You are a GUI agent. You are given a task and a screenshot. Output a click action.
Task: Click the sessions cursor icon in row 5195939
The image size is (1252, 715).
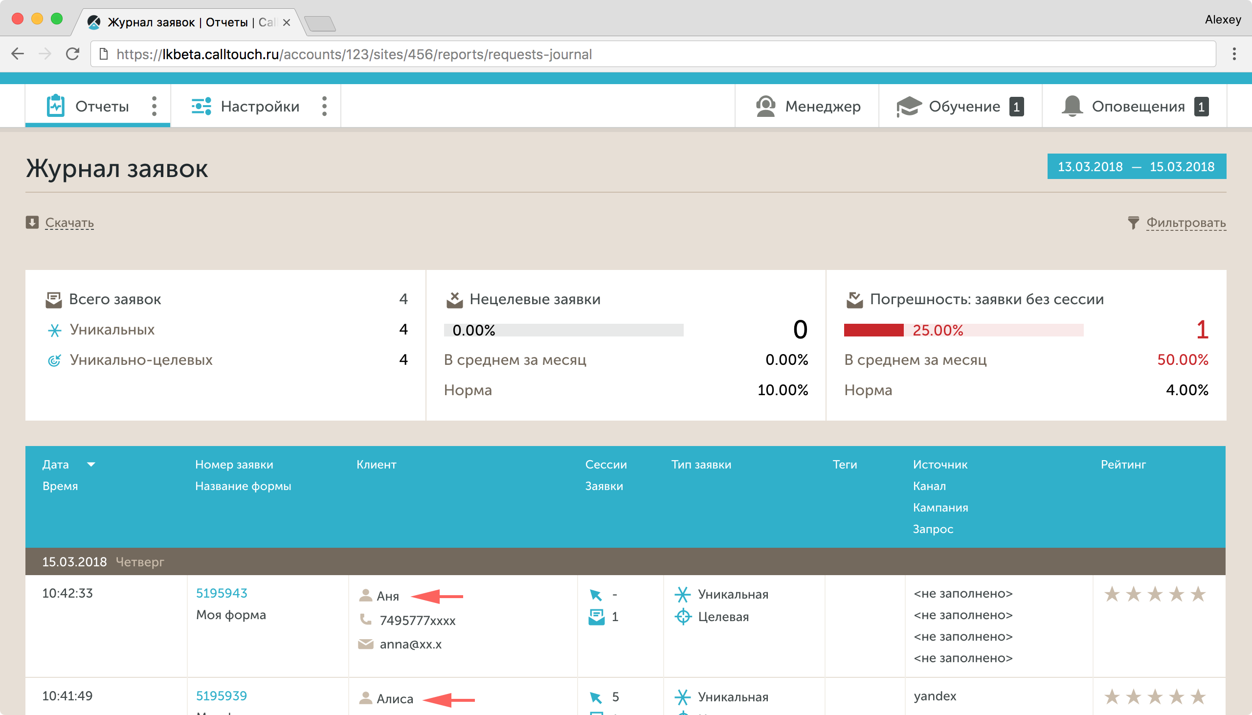tap(596, 697)
